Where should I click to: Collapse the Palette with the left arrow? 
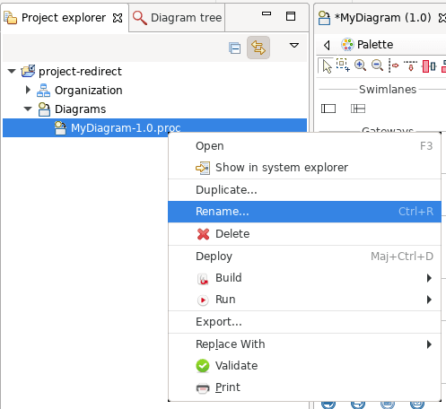pos(327,45)
